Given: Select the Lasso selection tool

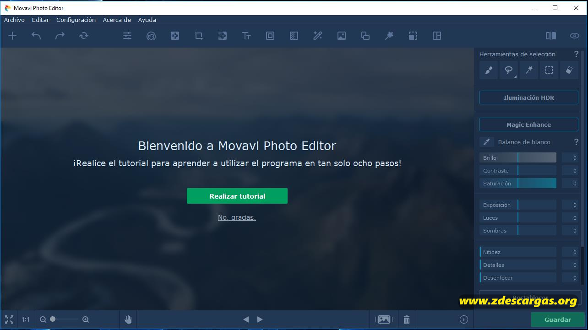Looking at the screenshot, I should pos(508,70).
